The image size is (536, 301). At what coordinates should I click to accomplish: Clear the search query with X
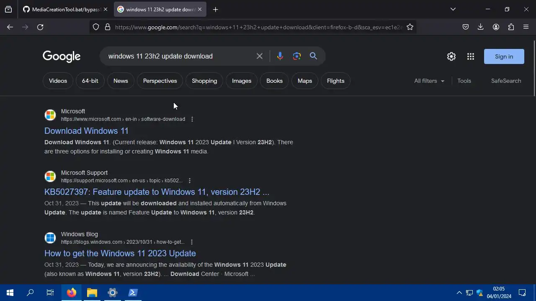[x=260, y=56]
